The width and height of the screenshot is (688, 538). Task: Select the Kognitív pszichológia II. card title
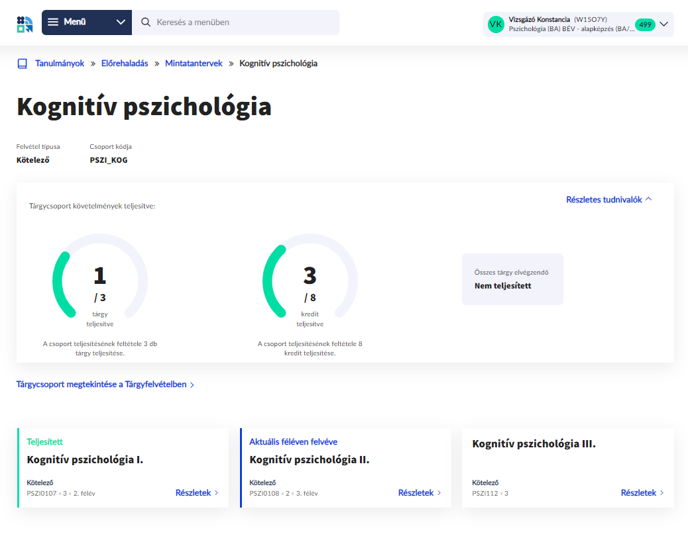coord(310,459)
